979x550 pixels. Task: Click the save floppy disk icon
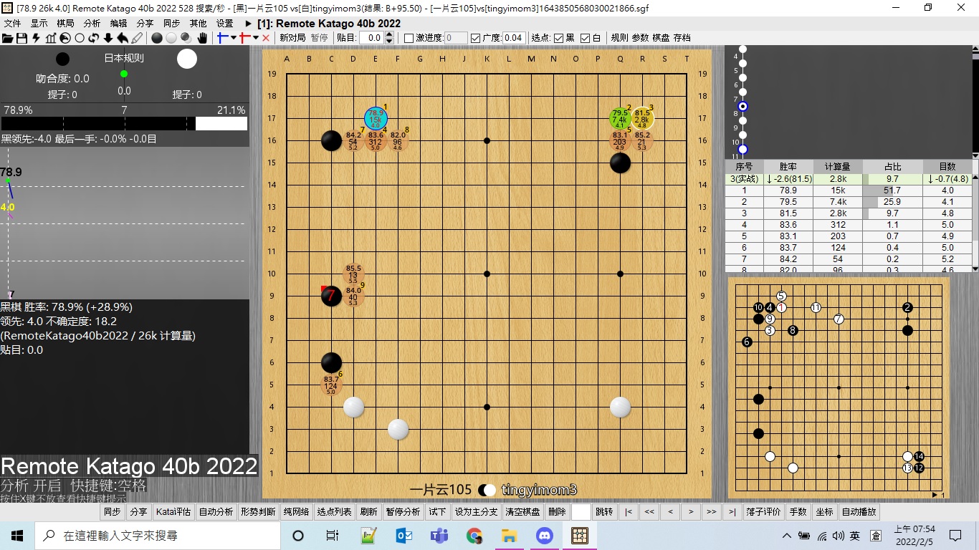pos(22,37)
